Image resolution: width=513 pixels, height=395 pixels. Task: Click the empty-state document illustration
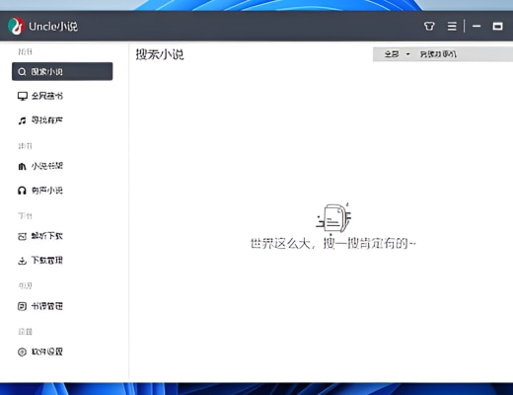(x=333, y=217)
